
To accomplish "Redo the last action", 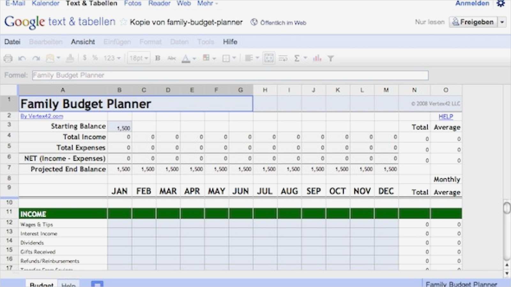I will click(x=36, y=58).
